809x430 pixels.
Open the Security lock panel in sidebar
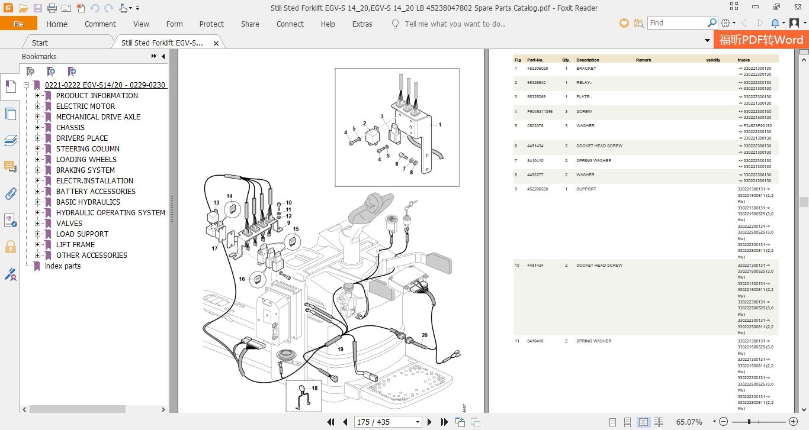[x=10, y=246]
